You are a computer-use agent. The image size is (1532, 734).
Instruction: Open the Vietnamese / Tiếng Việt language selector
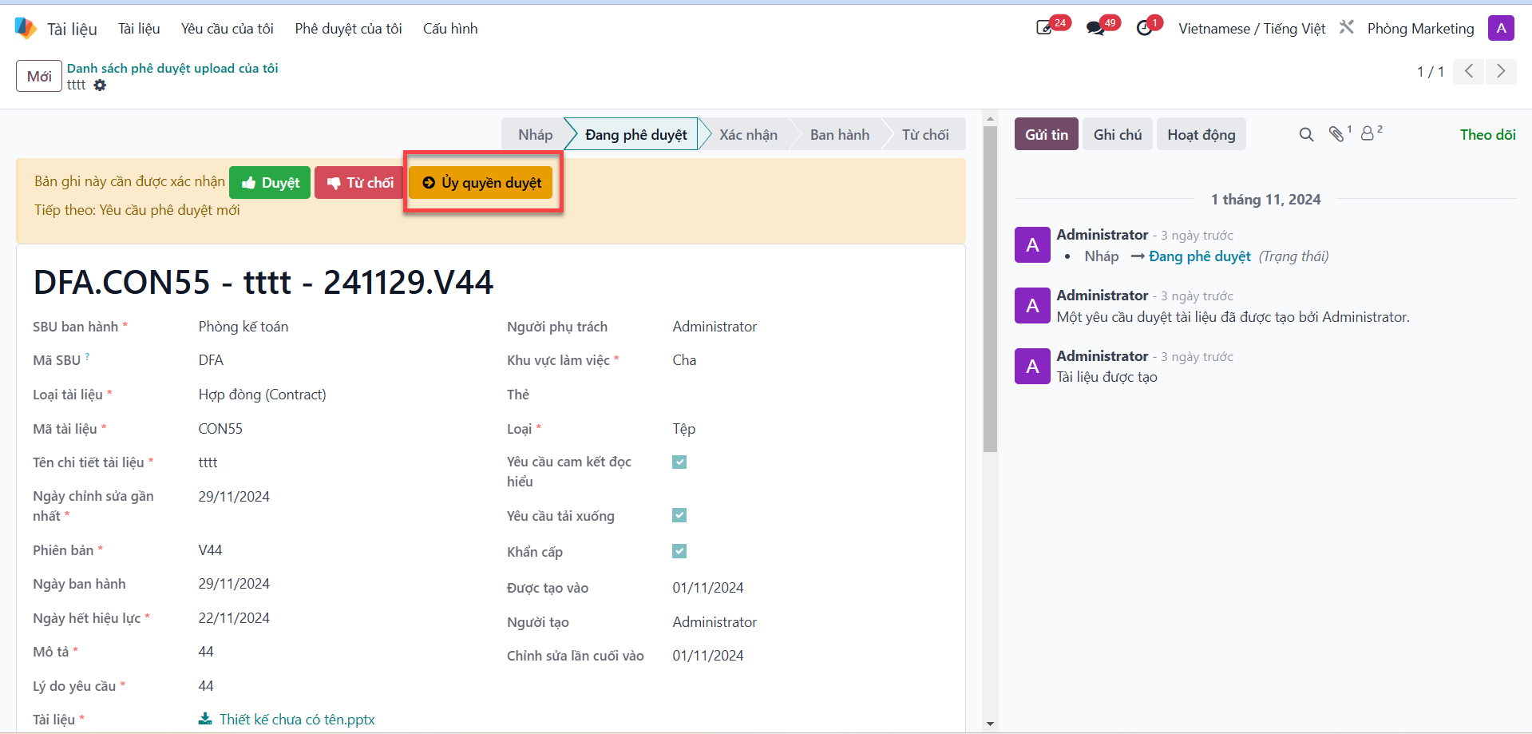pos(1252,29)
